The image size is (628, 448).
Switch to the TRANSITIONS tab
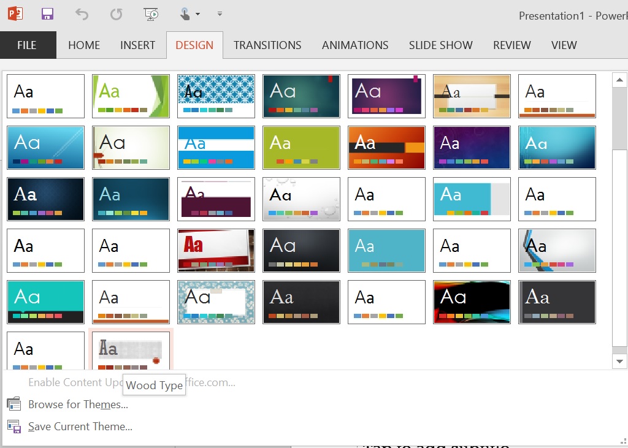(267, 45)
